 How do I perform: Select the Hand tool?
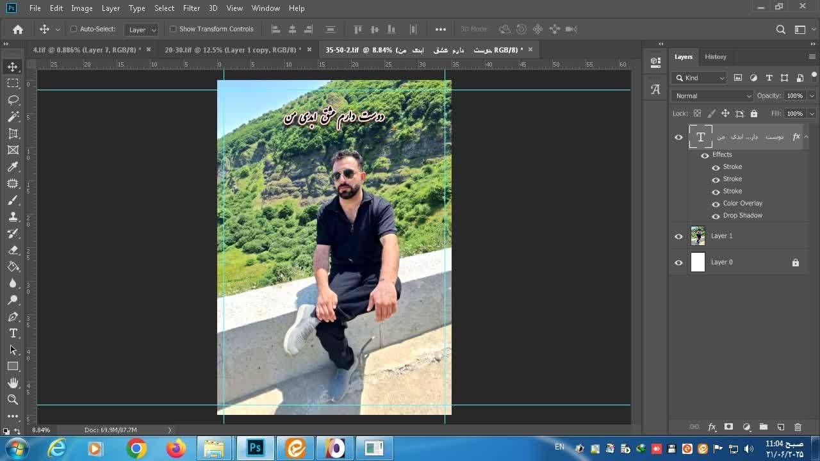(13, 383)
